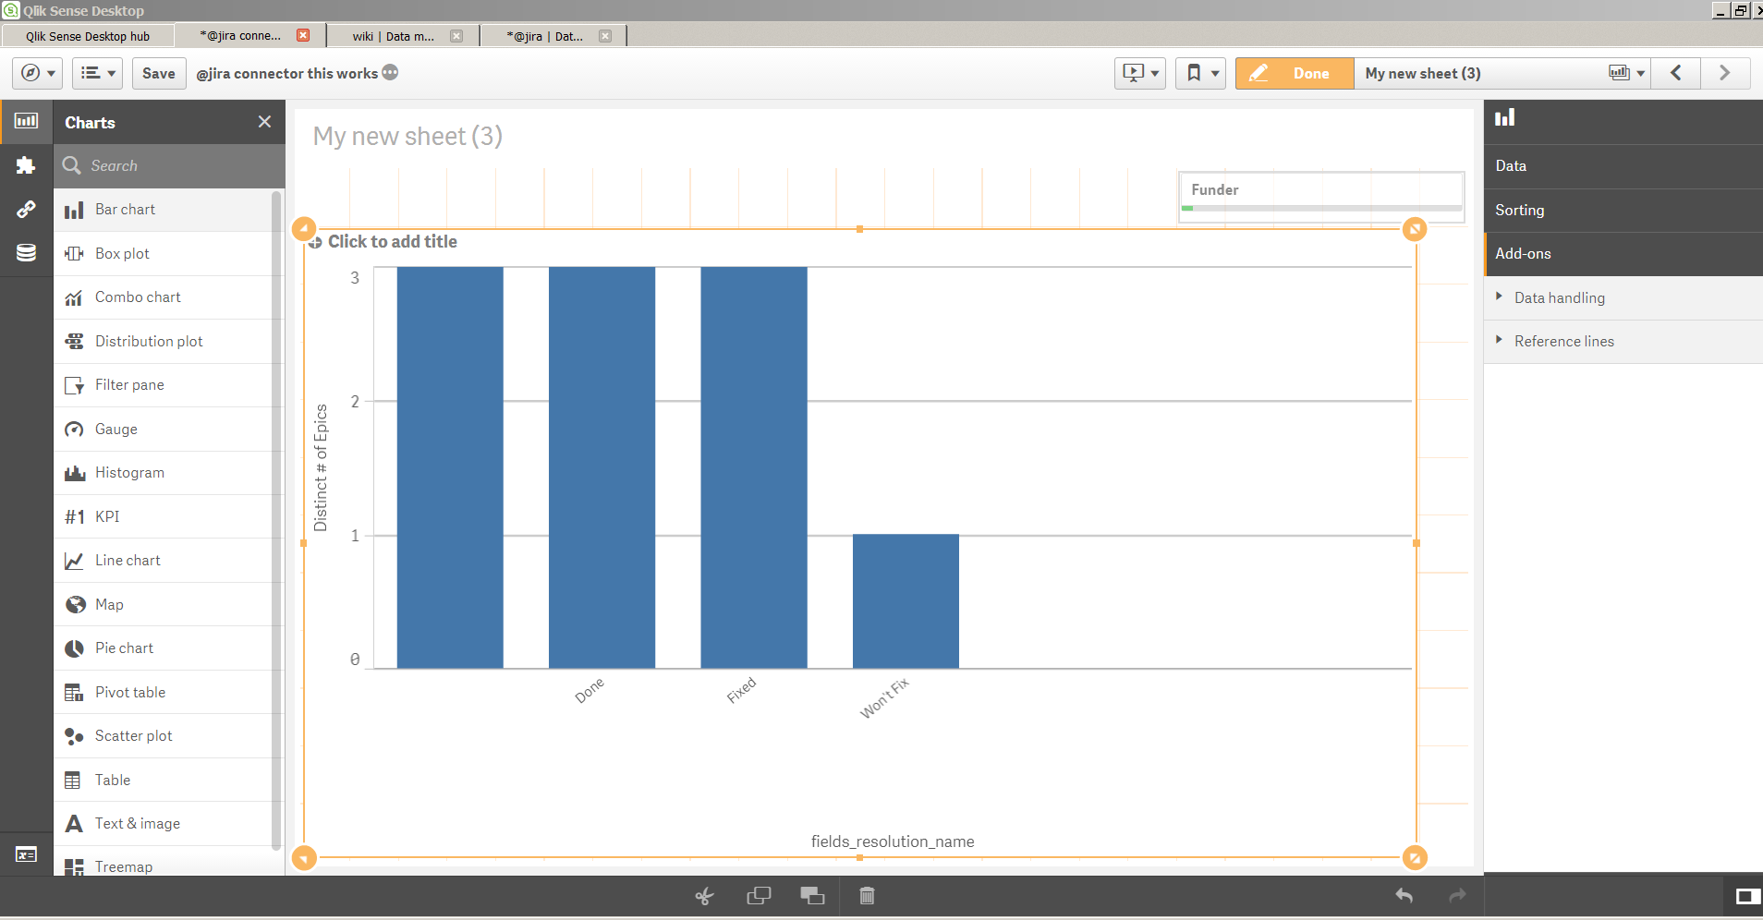Switch to wiki | Data m... tab
Screen dimensions: 1763x920
click(393, 36)
